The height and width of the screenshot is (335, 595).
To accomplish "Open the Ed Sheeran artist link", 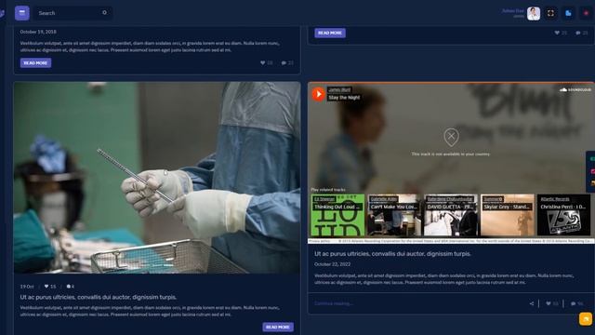I will pyautogui.click(x=324, y=199).
